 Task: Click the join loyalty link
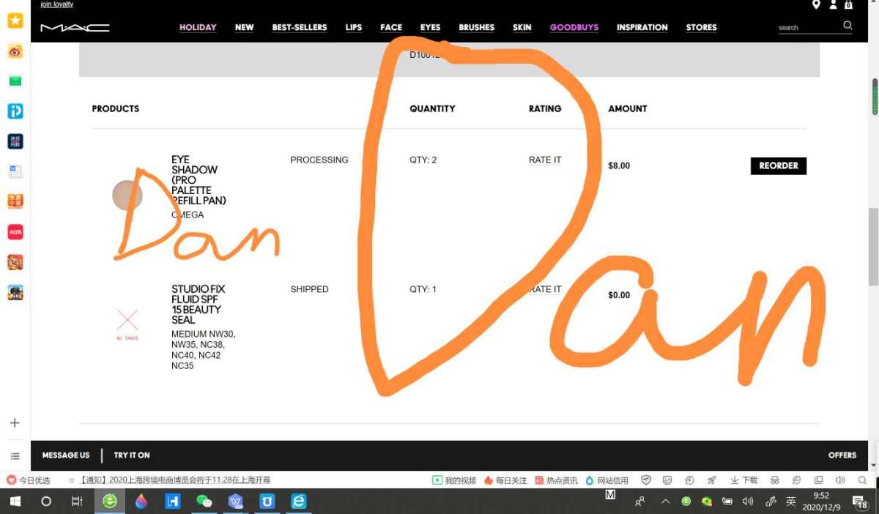point(57,4)
